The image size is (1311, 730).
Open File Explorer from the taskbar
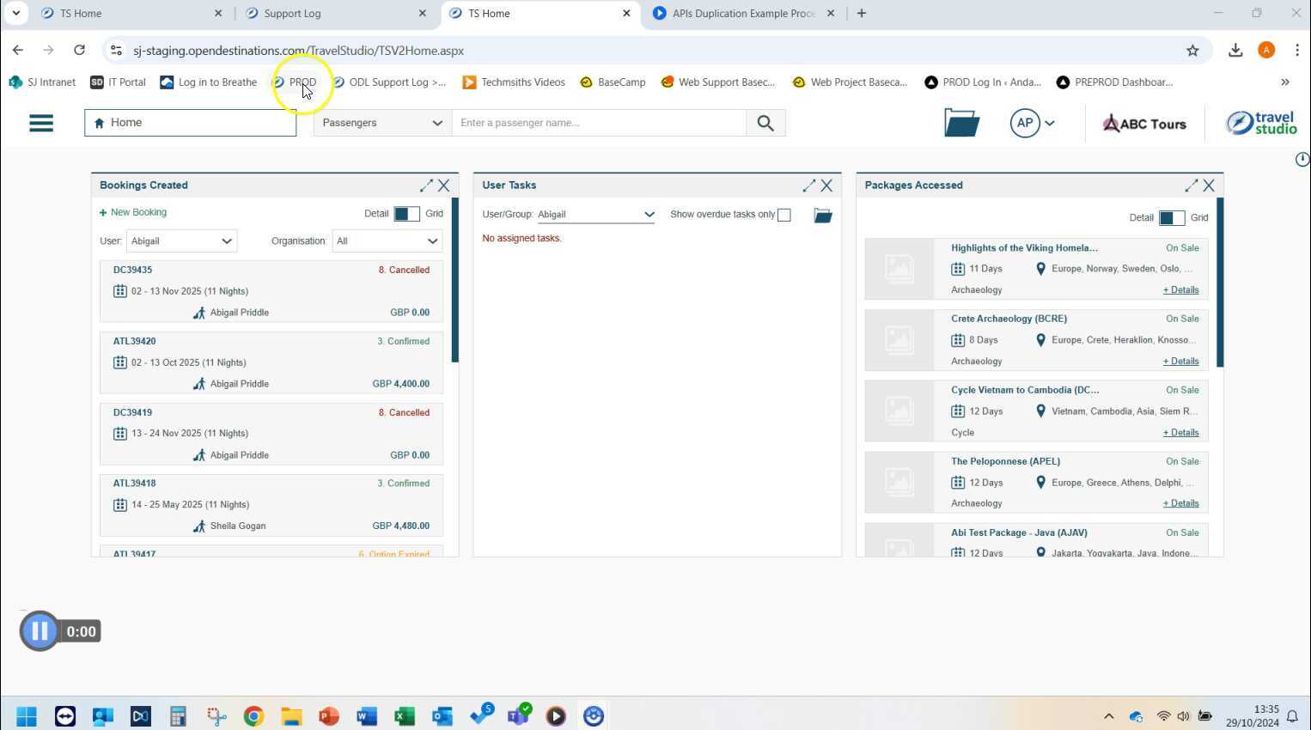pyautogui.click(x=291, y=716)
